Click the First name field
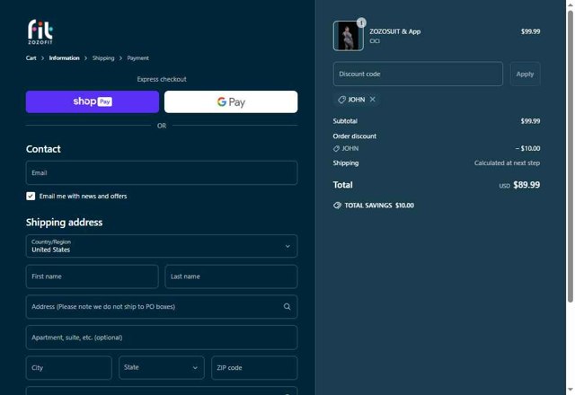This screenshot has width=575, height=395. coord(93,276)
